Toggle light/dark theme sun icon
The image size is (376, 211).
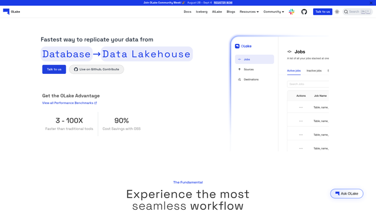(x=337, y=12)
